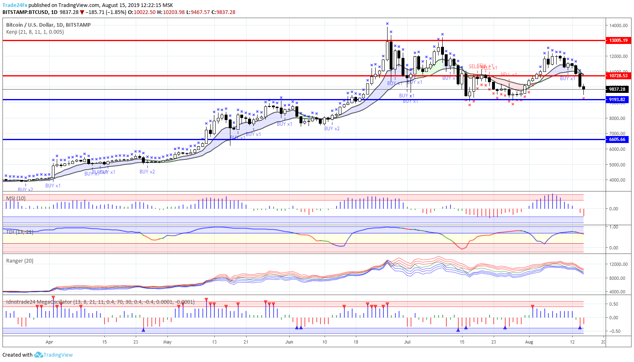Click the Jun label on time axis

click(289, 341)
